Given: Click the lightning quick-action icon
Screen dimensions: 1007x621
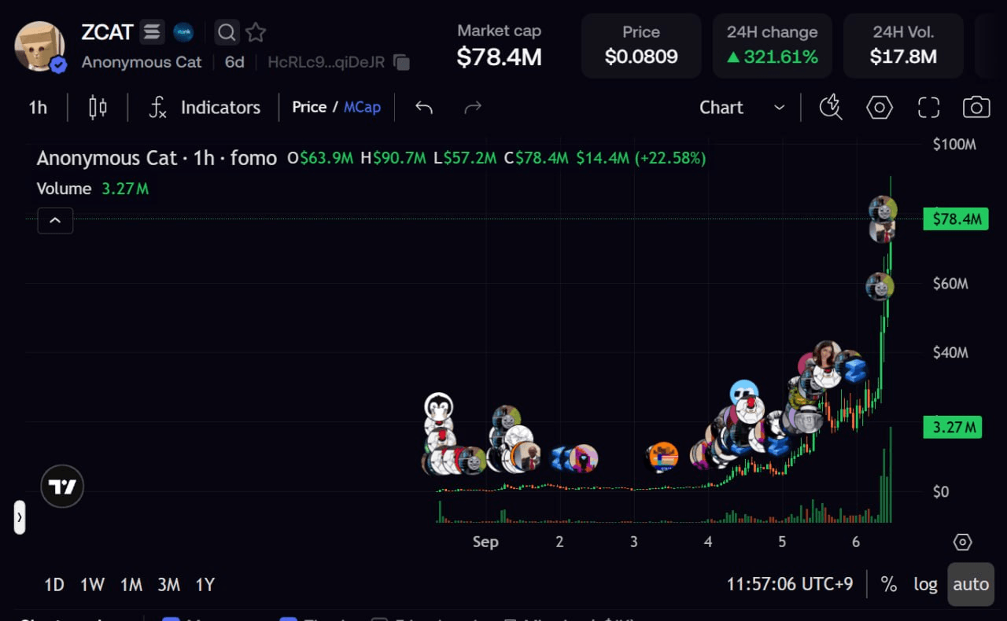Looking at the screenshot, I should 831,108.
